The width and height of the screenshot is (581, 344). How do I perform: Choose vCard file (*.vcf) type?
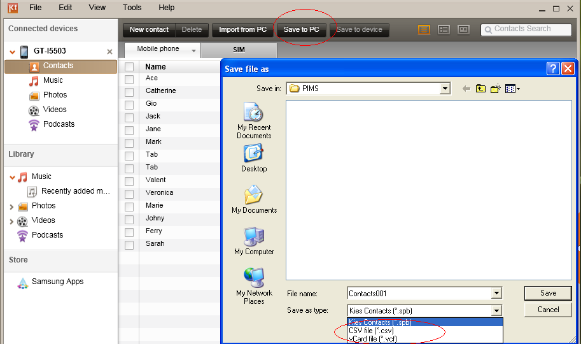click(425, 339)
